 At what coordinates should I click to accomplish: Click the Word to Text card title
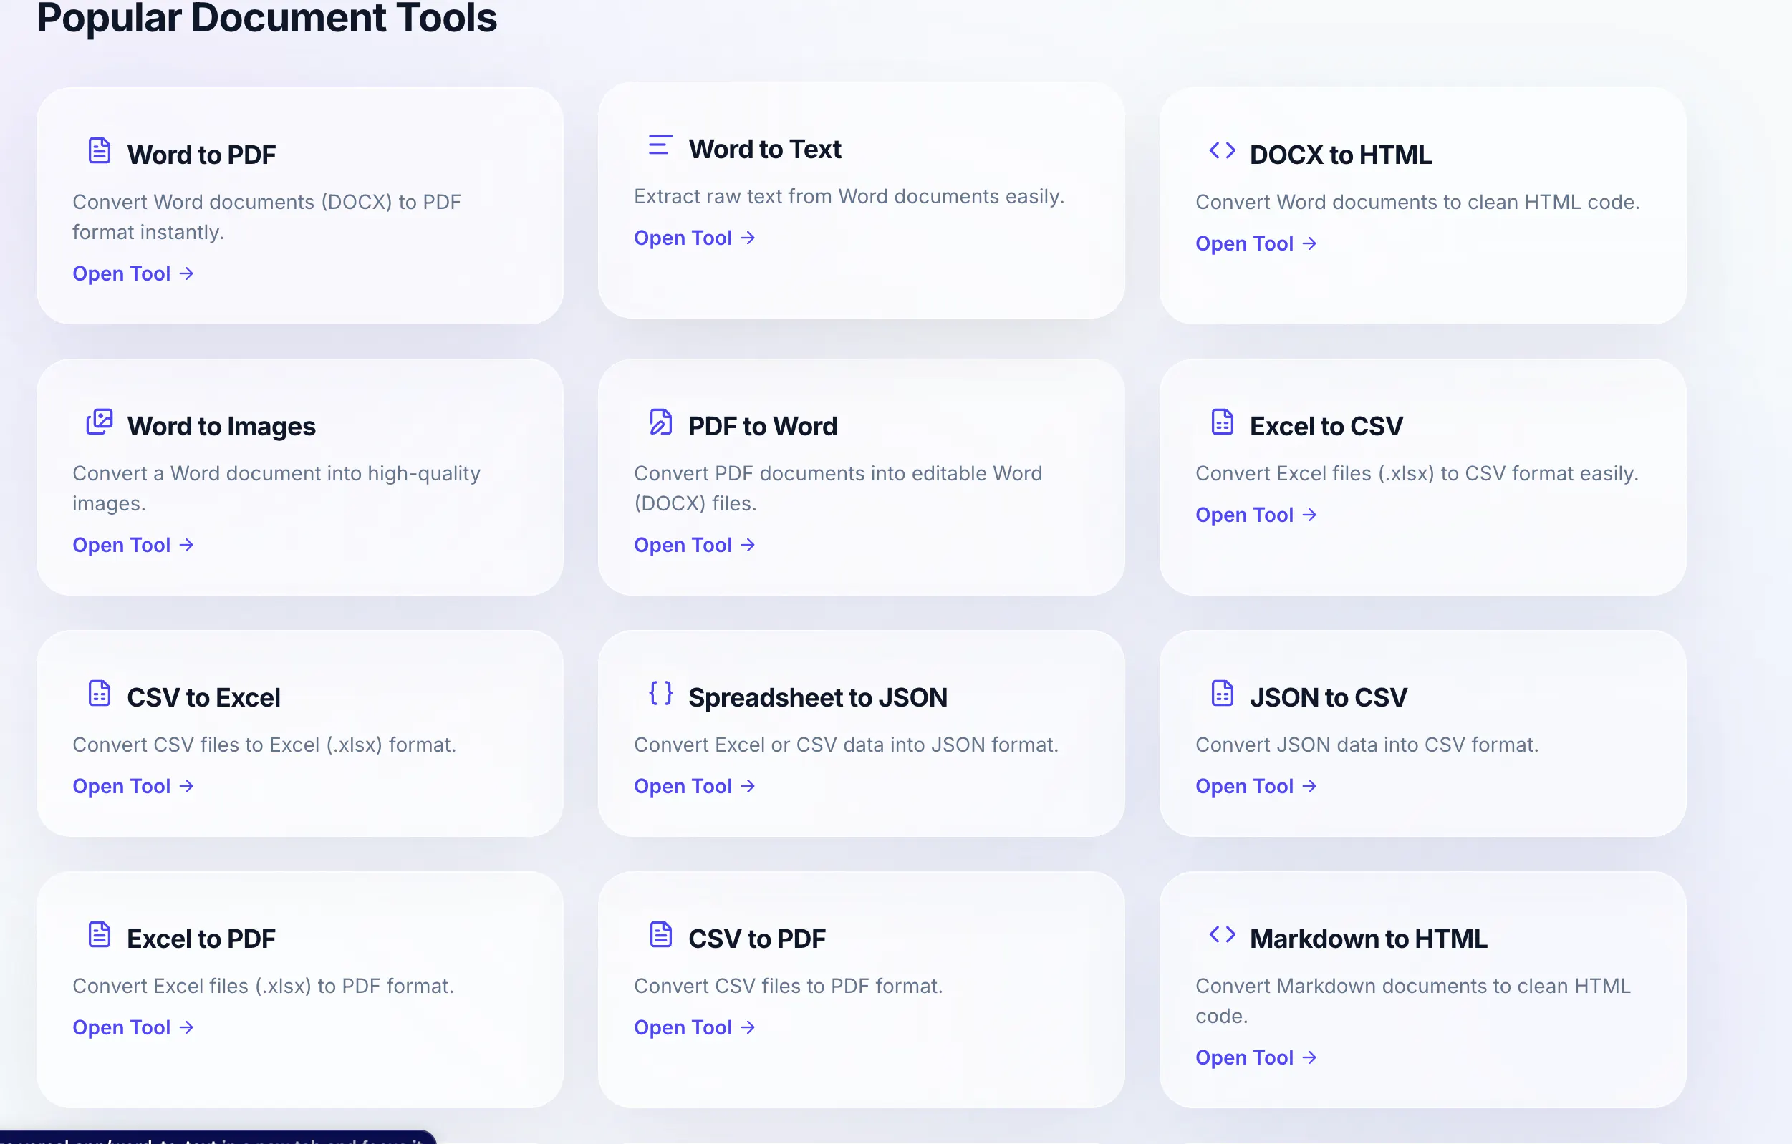point(765,149)
